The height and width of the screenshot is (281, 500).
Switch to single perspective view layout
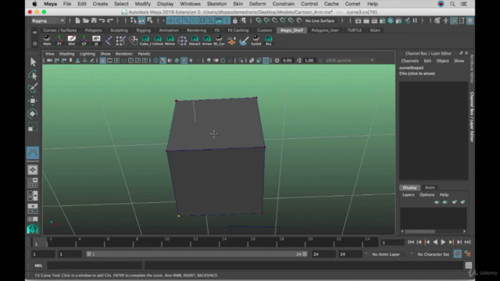click(x=33, y=170)
